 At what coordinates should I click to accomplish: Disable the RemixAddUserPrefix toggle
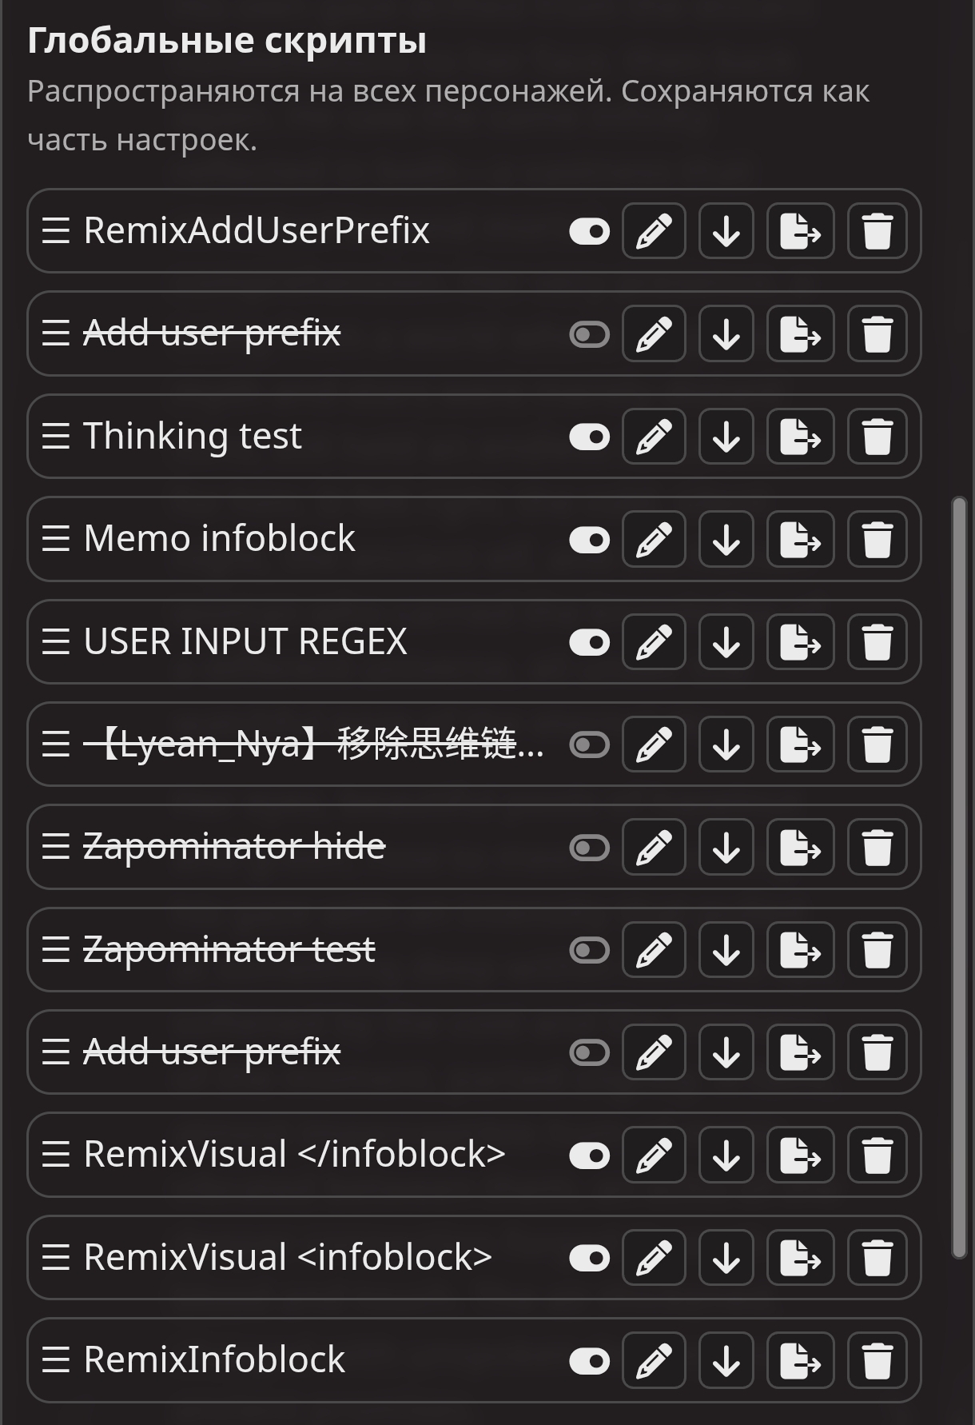(589, 232)
